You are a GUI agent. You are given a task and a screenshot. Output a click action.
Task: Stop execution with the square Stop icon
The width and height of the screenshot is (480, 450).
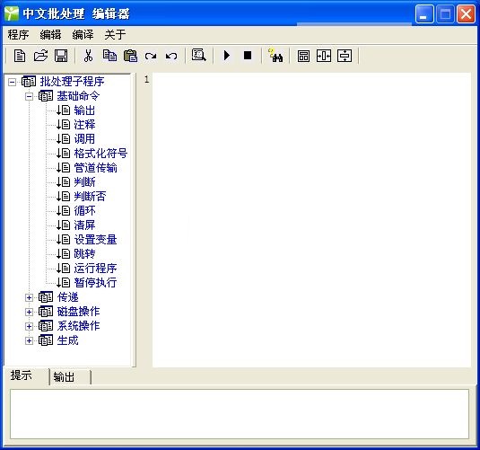tap(248, 56)
